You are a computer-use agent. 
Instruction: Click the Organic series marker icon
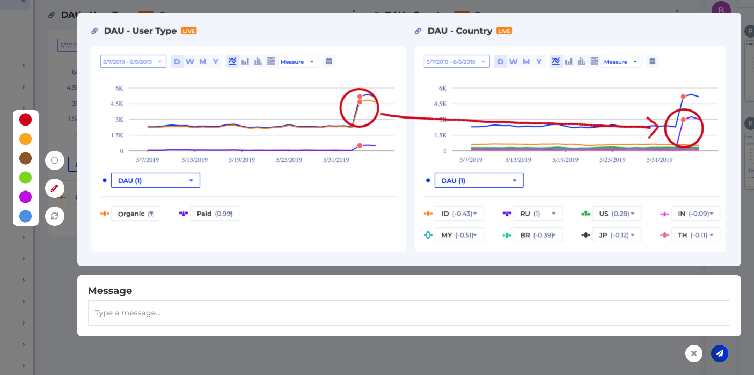pyautogui.click(x=105, y=214)
